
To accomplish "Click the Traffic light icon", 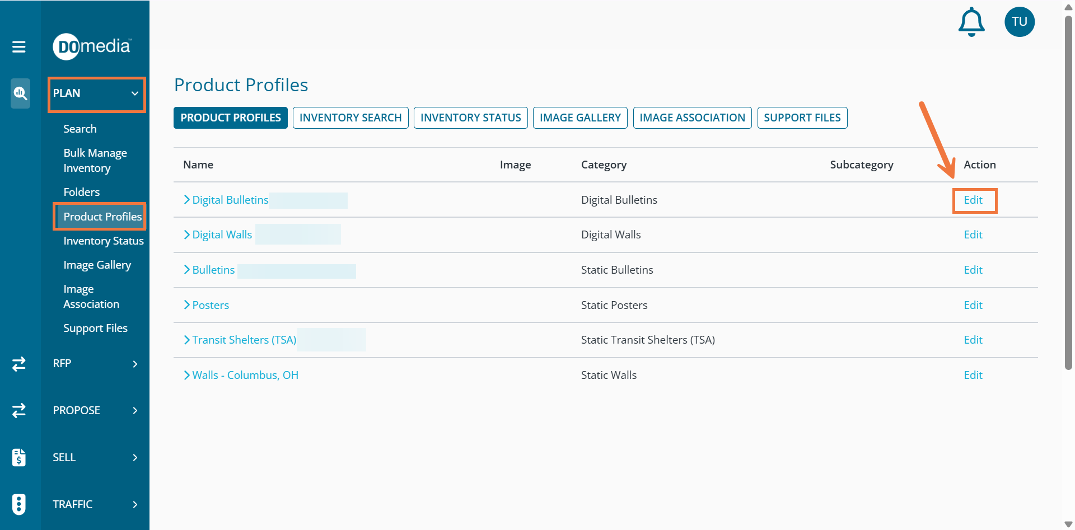I will pos(19,504).
